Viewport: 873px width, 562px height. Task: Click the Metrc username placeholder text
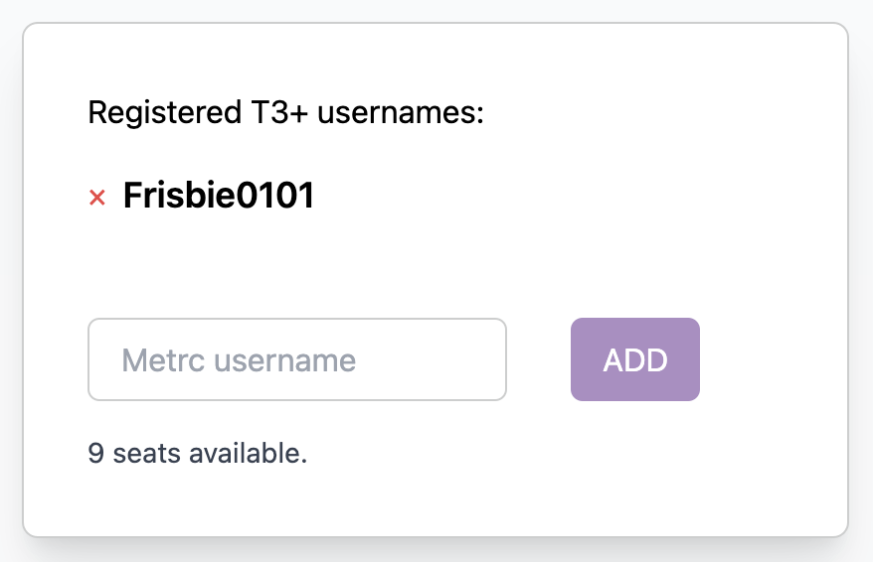pyautogui.click(x=239, y=359)
